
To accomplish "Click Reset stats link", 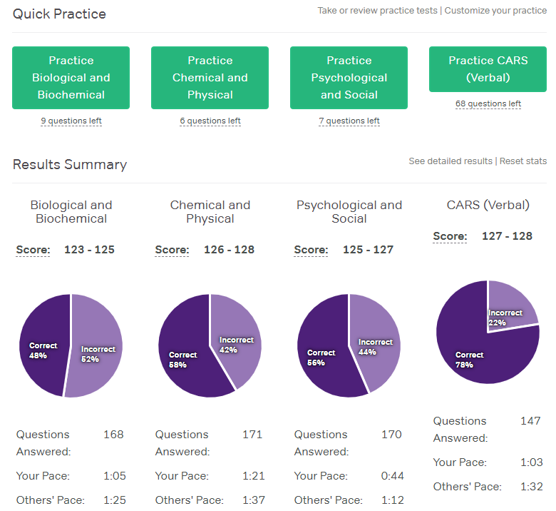I will (x=523, y=161).
